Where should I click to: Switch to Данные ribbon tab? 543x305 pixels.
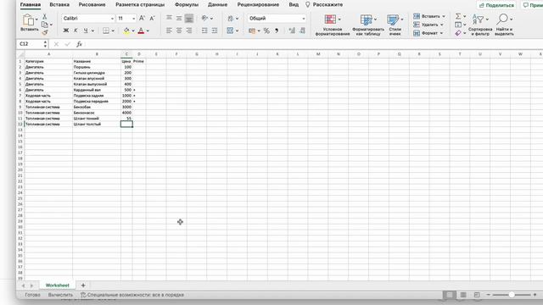pyautogui.click(x=217, y=5)
